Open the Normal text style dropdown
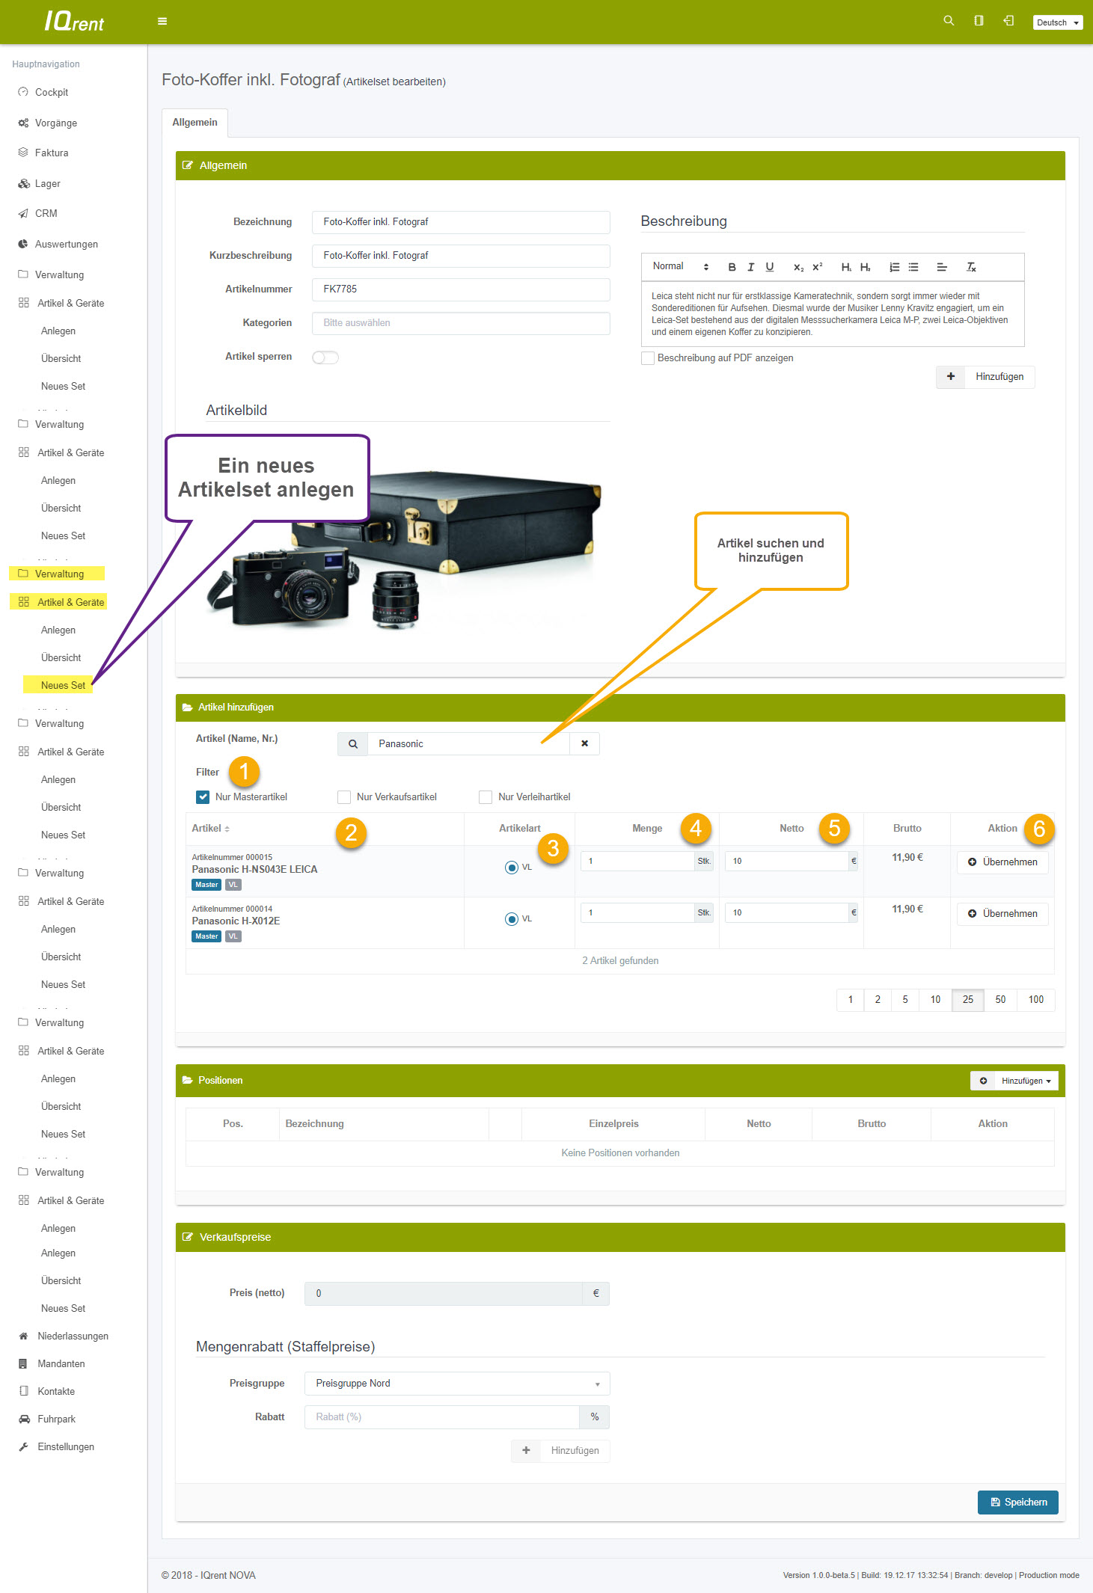This screenshot has width=1093, height=1593. point(680,267)
